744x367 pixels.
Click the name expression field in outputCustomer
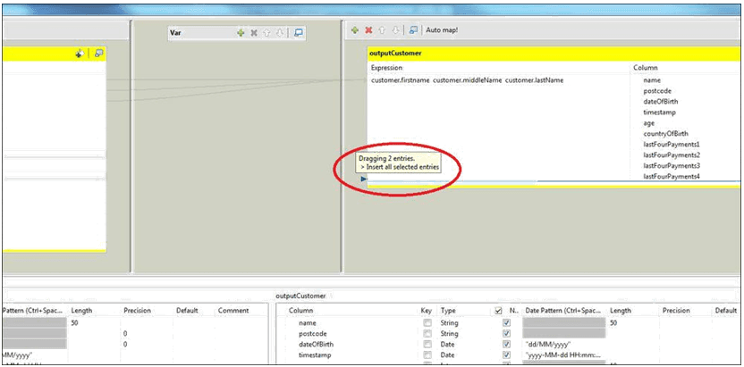click(x=496, y=80)
